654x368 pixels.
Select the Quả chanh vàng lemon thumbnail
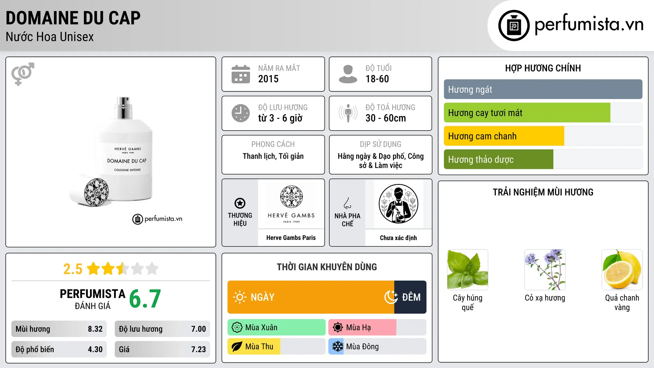click(622, 270)
